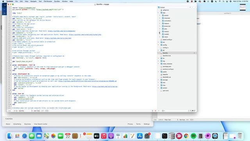Click the bin folder icon
The image size is (250, 141).
click(x=161, y=42)
